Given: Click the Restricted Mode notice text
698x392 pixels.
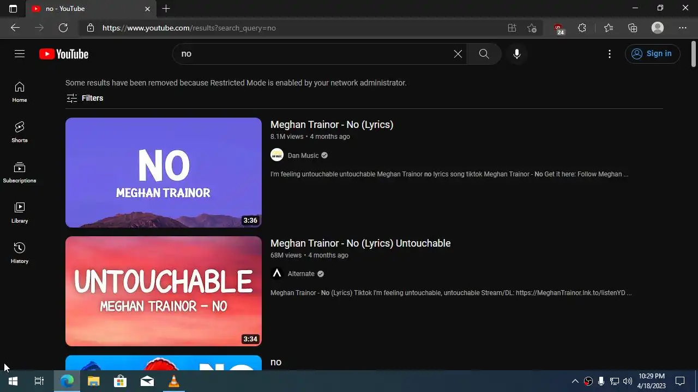Looking at the screenshot, I should 236,83.
